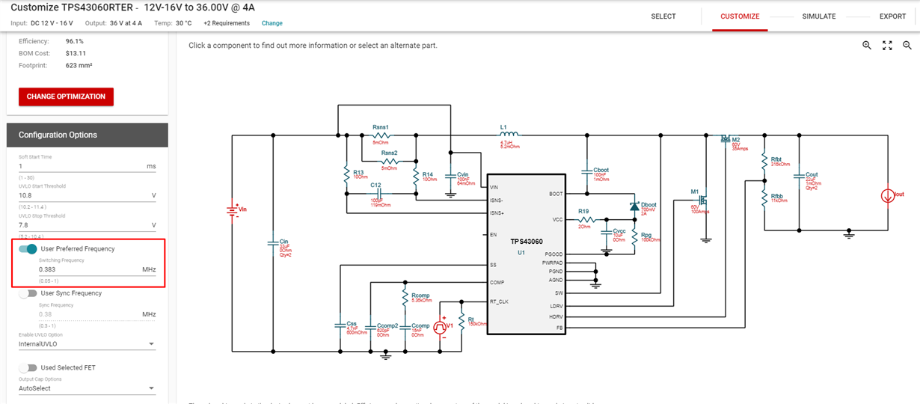Select MOSFET M1
The image size is (920, 404).
point(702,202)
